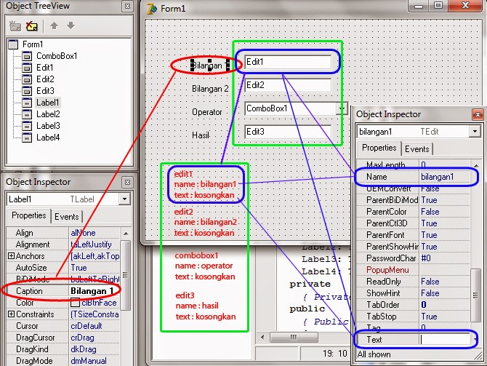Open the ComboBox1 dropdown arrow on Form1
487x366 pixels.
pos(342,108)
